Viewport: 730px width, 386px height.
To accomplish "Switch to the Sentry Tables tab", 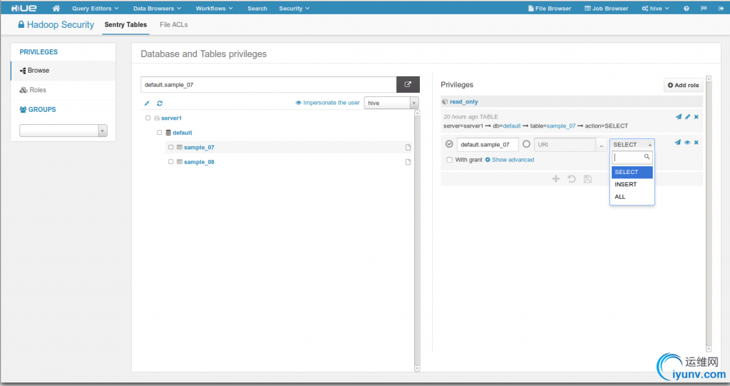I will click(x=125, y=25).
